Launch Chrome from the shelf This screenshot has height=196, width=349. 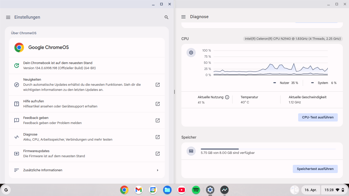(124, 190)
